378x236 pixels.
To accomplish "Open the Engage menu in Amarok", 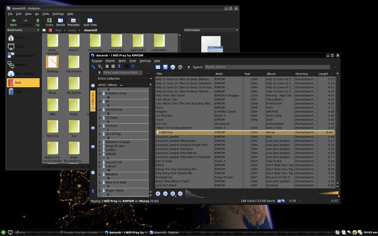I will pyautogui.click(x=97, y=61).
